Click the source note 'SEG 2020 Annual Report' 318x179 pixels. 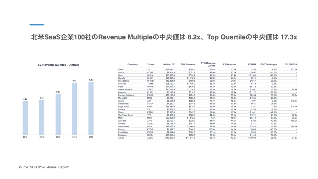43,167
